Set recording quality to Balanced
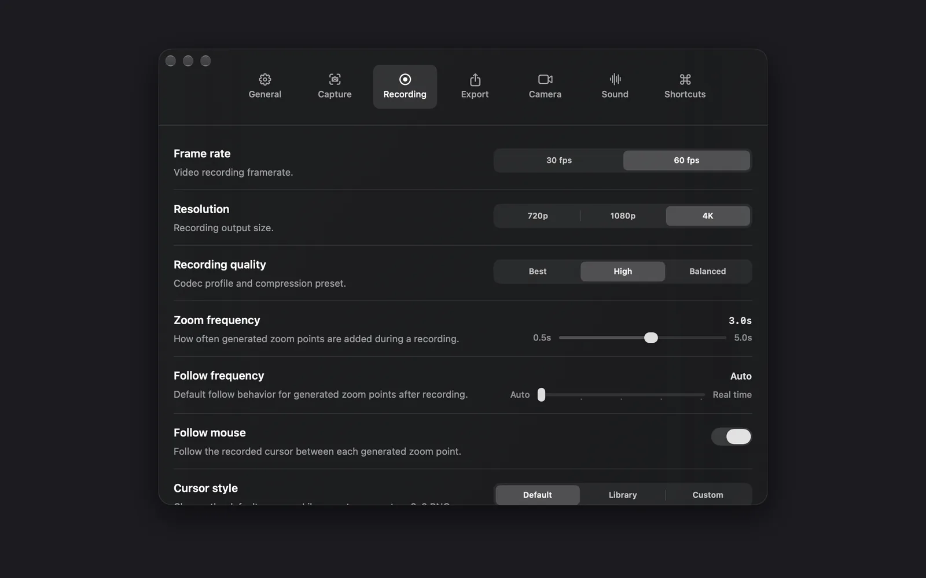This screenshot has height=578, width=926. (708, 271)
